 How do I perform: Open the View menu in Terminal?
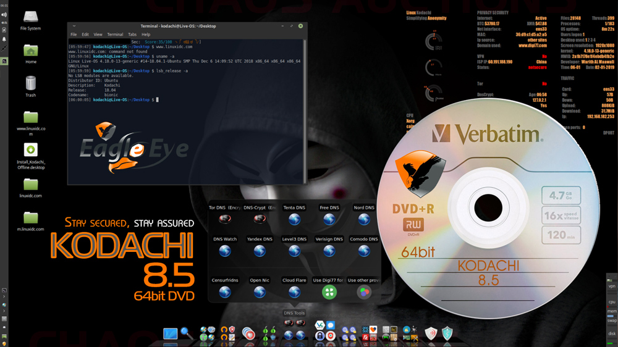click(x=98, y=34)
